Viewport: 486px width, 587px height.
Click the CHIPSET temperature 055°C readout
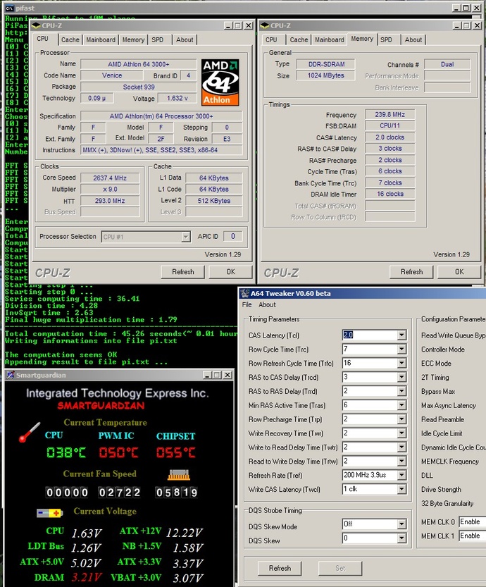tap(176, 452)
